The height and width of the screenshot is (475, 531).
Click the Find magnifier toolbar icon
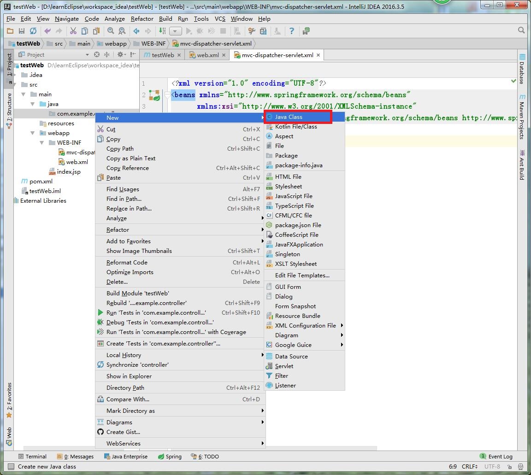coord(111,31)
